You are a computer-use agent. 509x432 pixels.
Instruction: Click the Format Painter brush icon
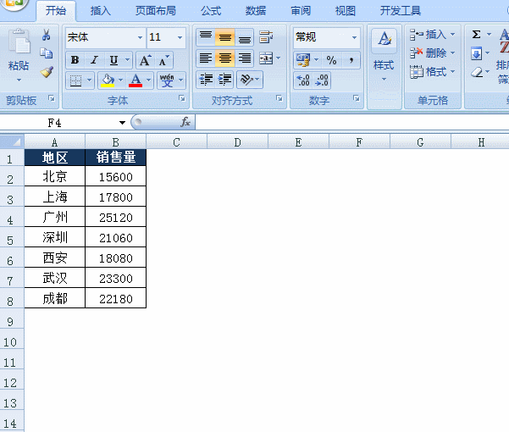click(x=47, y=72)
